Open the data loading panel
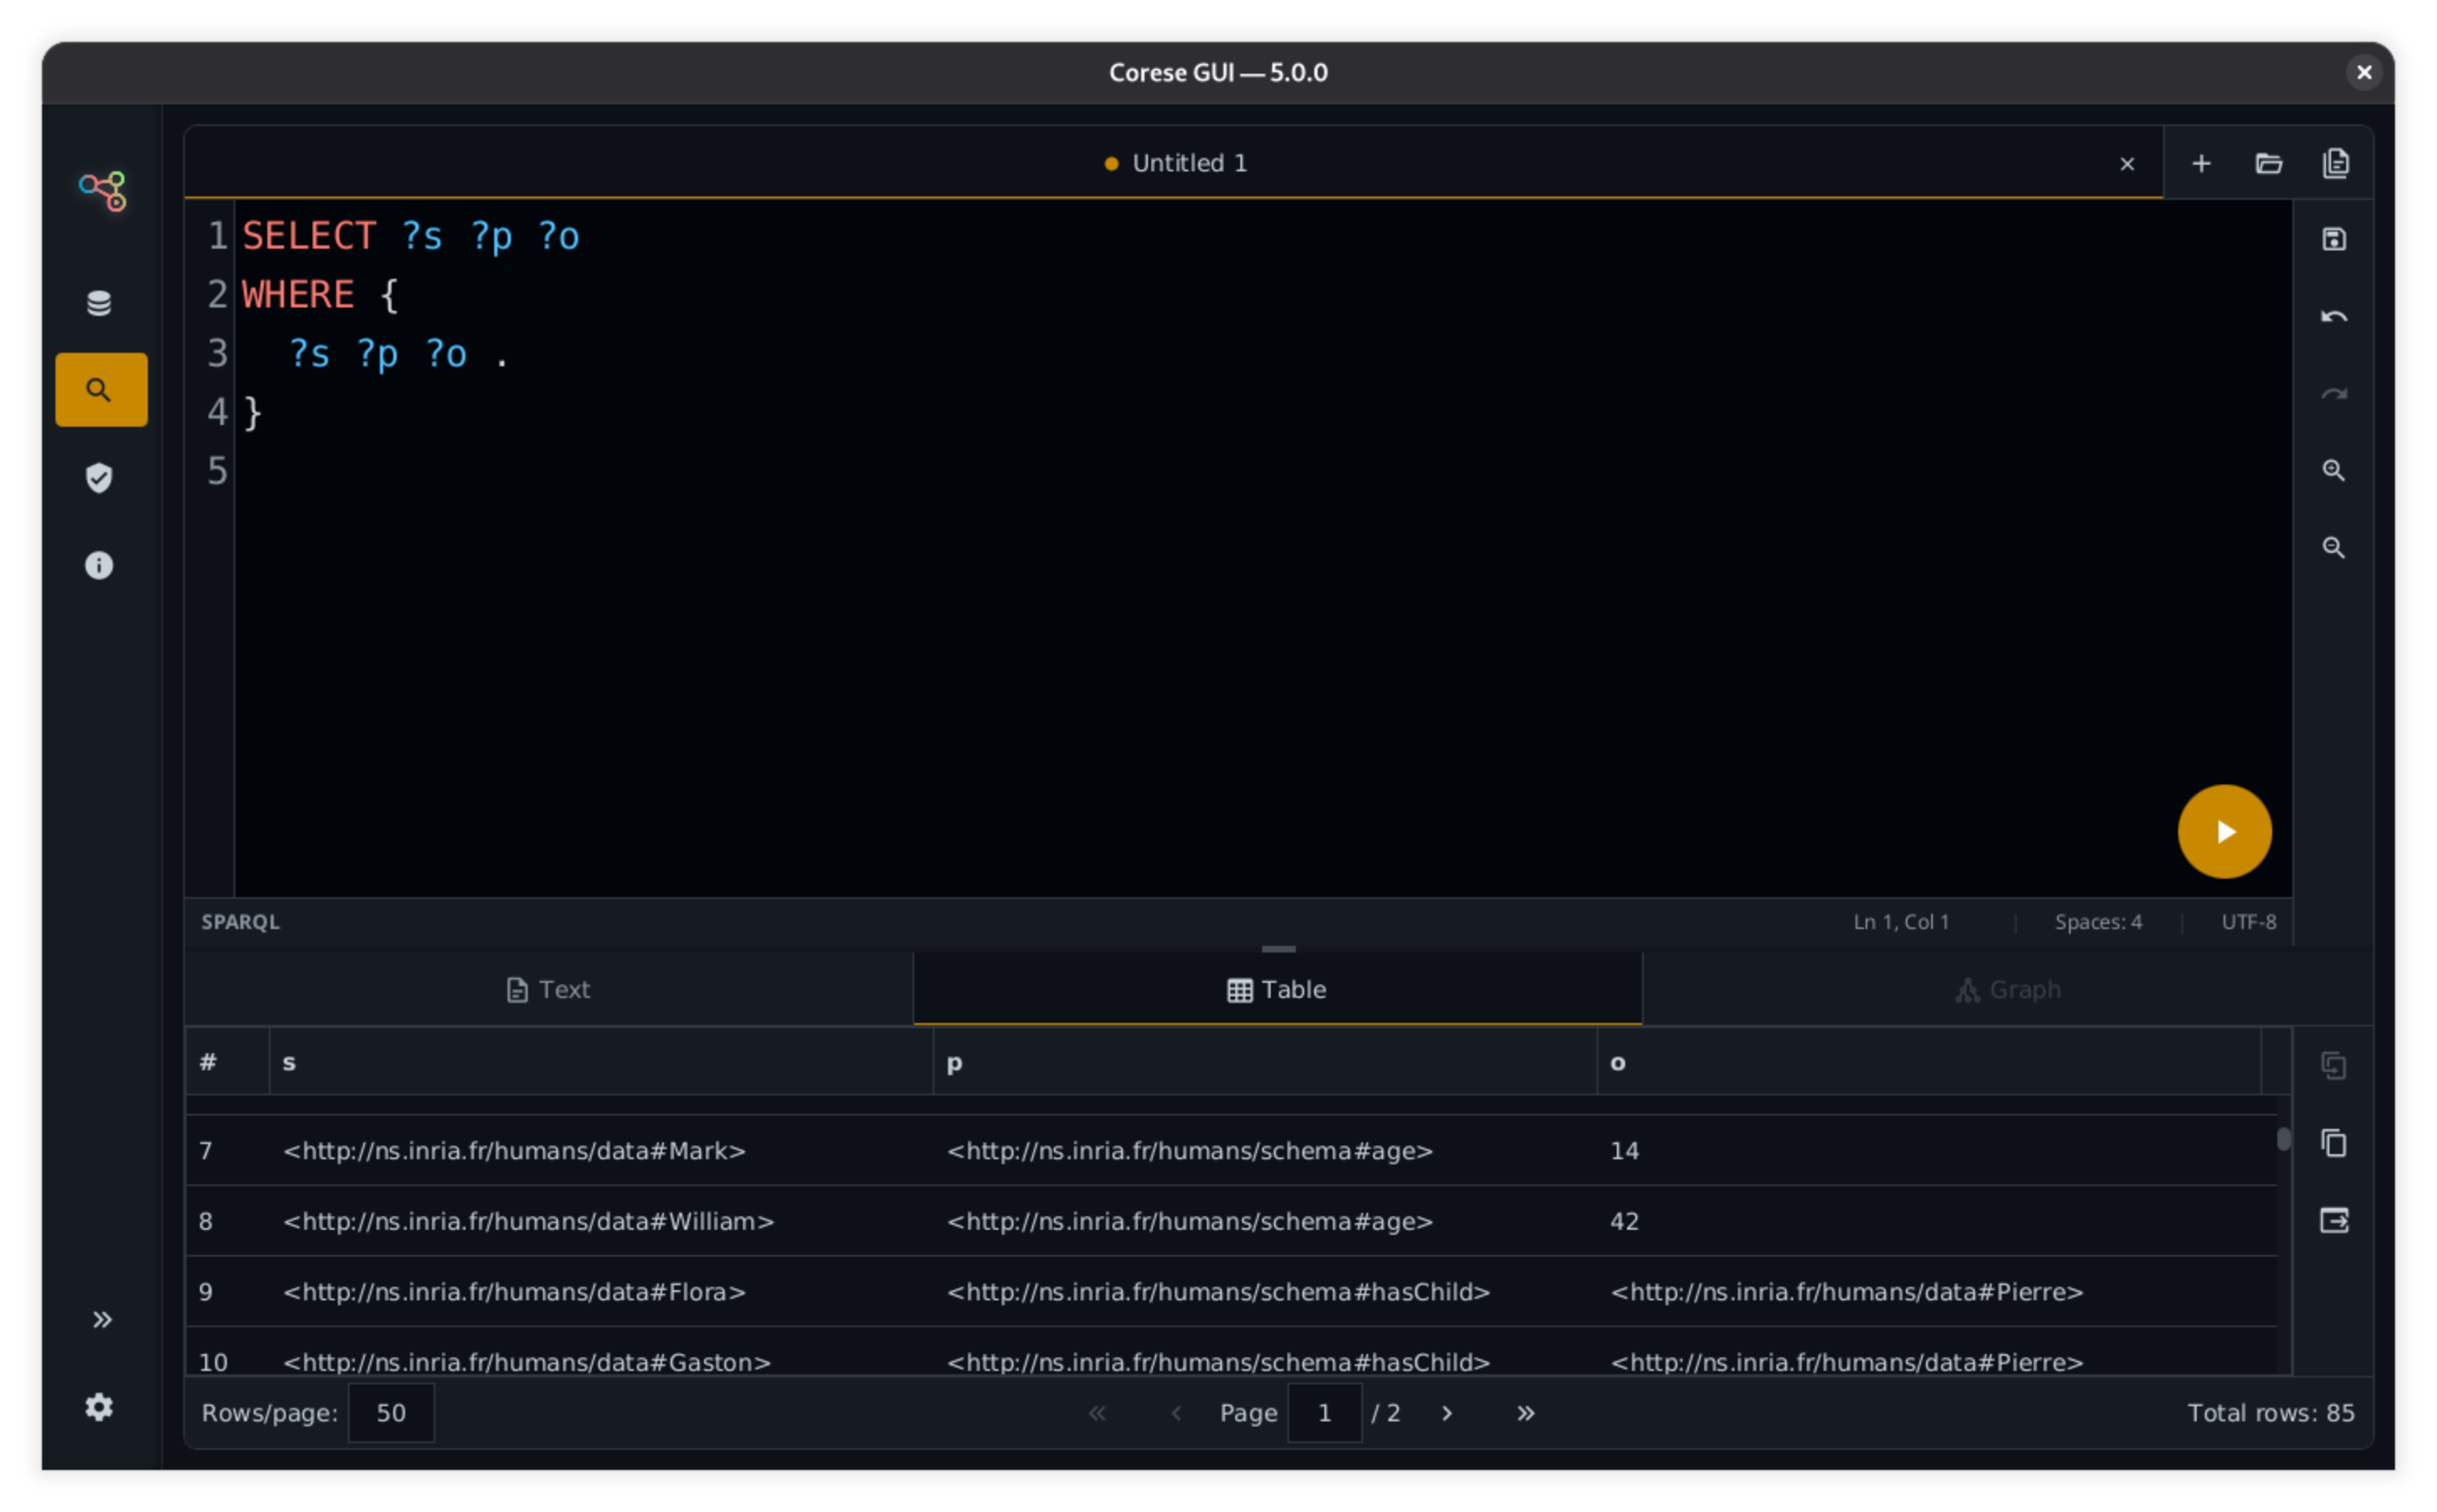The width and height of the screenshot is (2437, 1512). (99, 302)
